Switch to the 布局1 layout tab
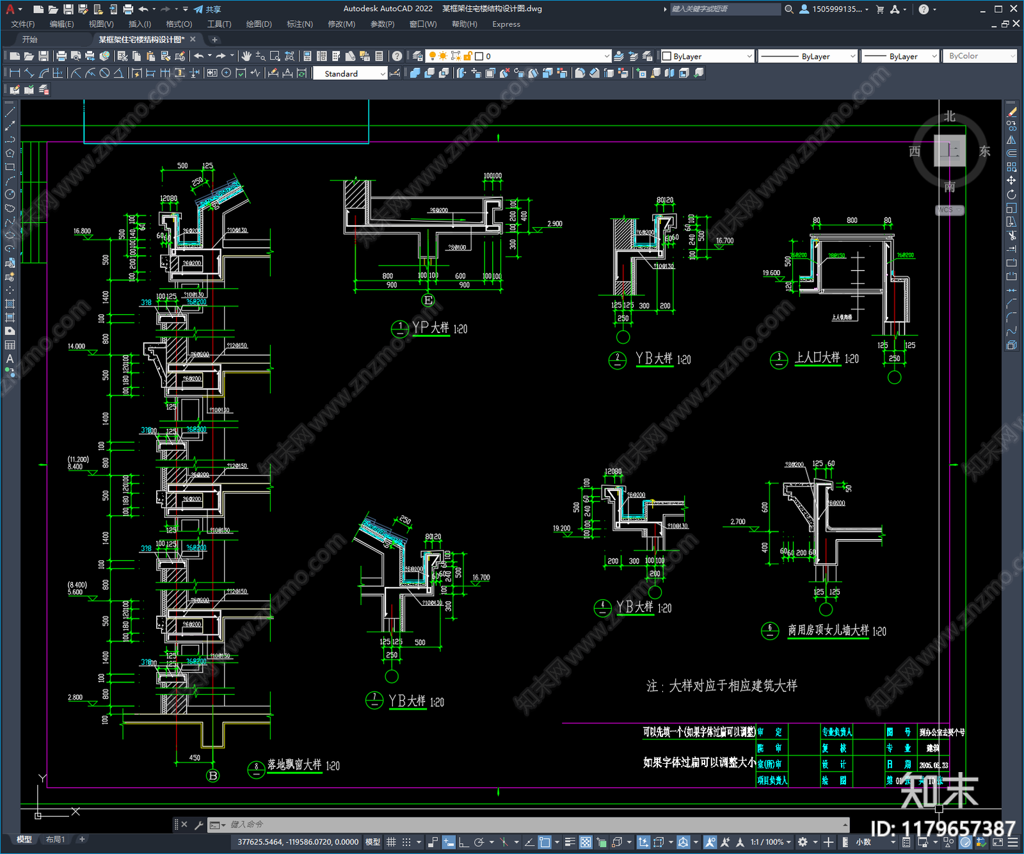This screenshot has width=1024, height=854. coord(56,839)
